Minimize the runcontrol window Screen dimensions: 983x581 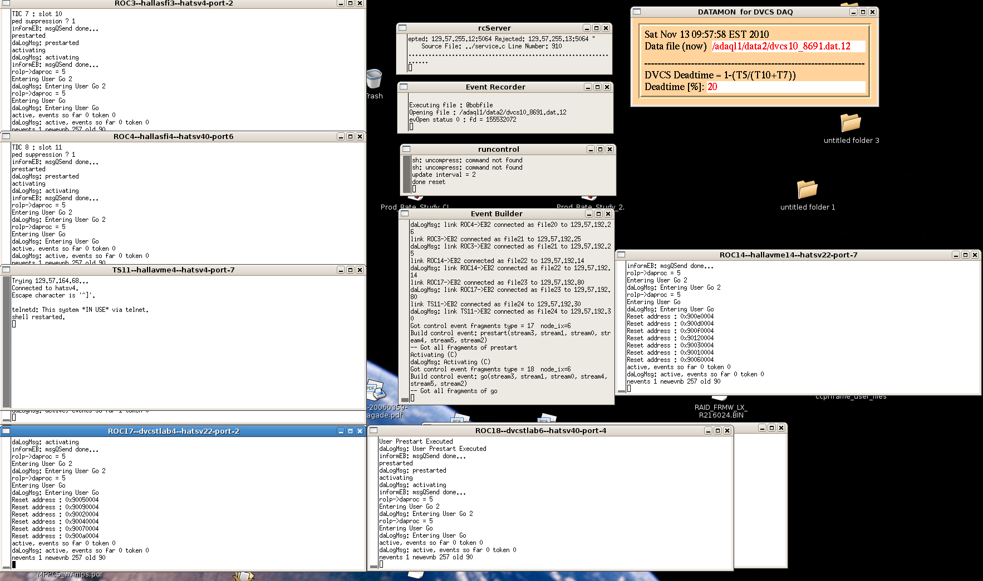(x=591, y=149)
